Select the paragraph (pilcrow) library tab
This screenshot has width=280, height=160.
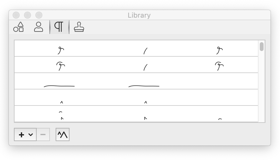coord(59,27)
